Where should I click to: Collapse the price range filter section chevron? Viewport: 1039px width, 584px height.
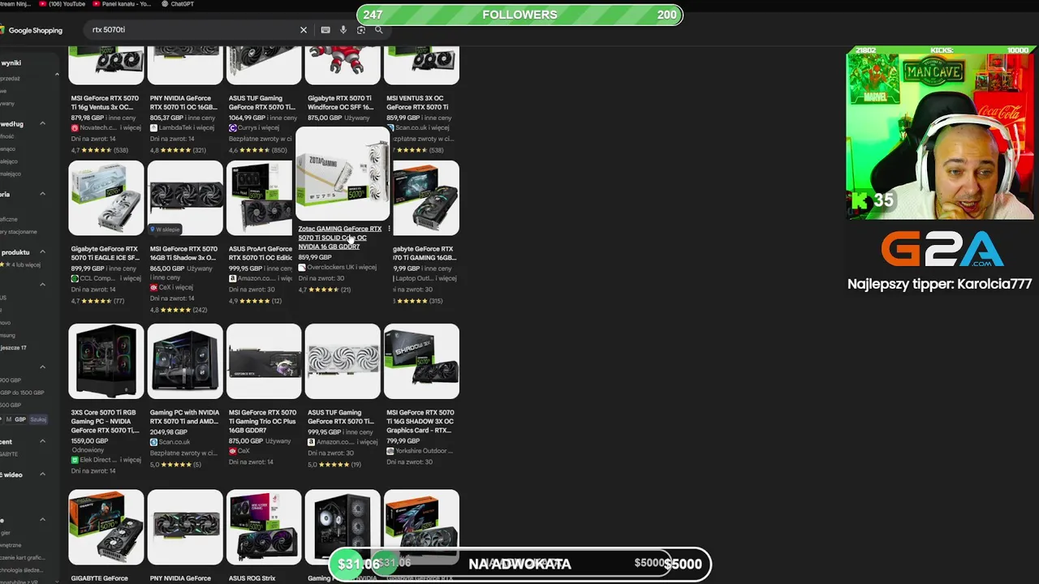[x=42, y=367]
